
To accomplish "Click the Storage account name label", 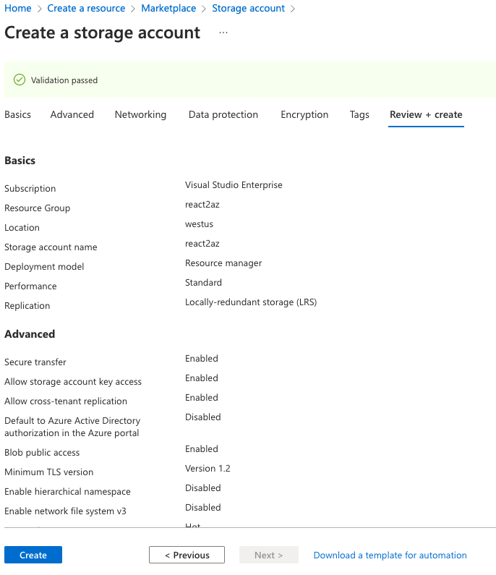I will tap(51, 247).
